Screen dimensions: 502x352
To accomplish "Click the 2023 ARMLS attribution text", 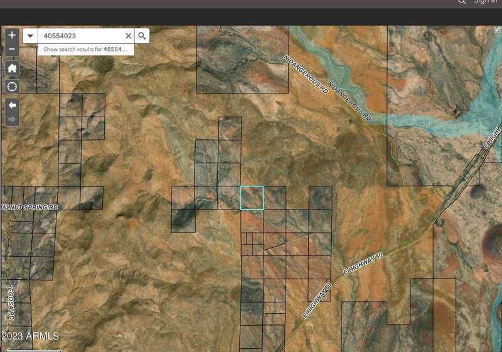I will [30, 336].
